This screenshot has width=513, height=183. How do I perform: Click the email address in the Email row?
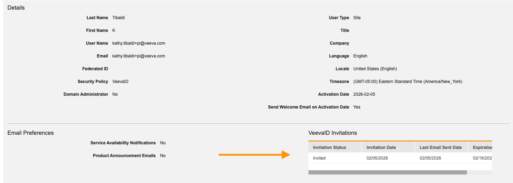[x=139, y=56]
